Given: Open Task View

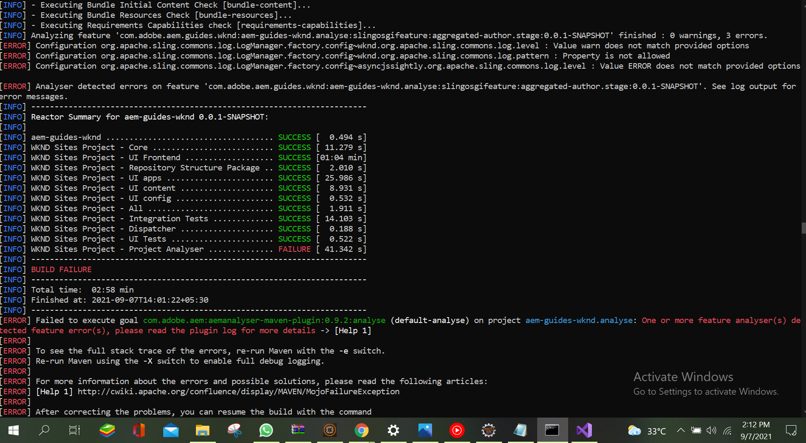Looking at the screenshot, I should (74, 430).
